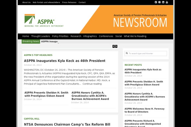Image resolution: width=191 pixels, height=127 pixels.
Task: Open Conferences navigation item
Action: (106, 36)
